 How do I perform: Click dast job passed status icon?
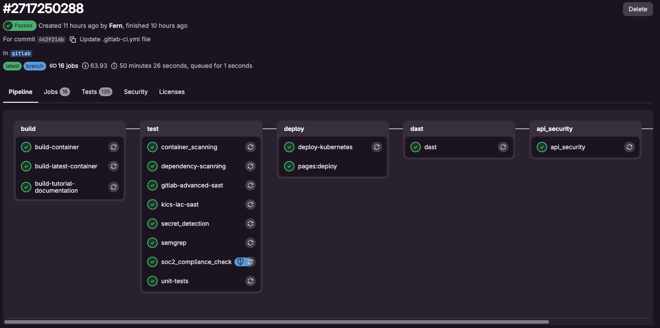[x=416, y=147]
